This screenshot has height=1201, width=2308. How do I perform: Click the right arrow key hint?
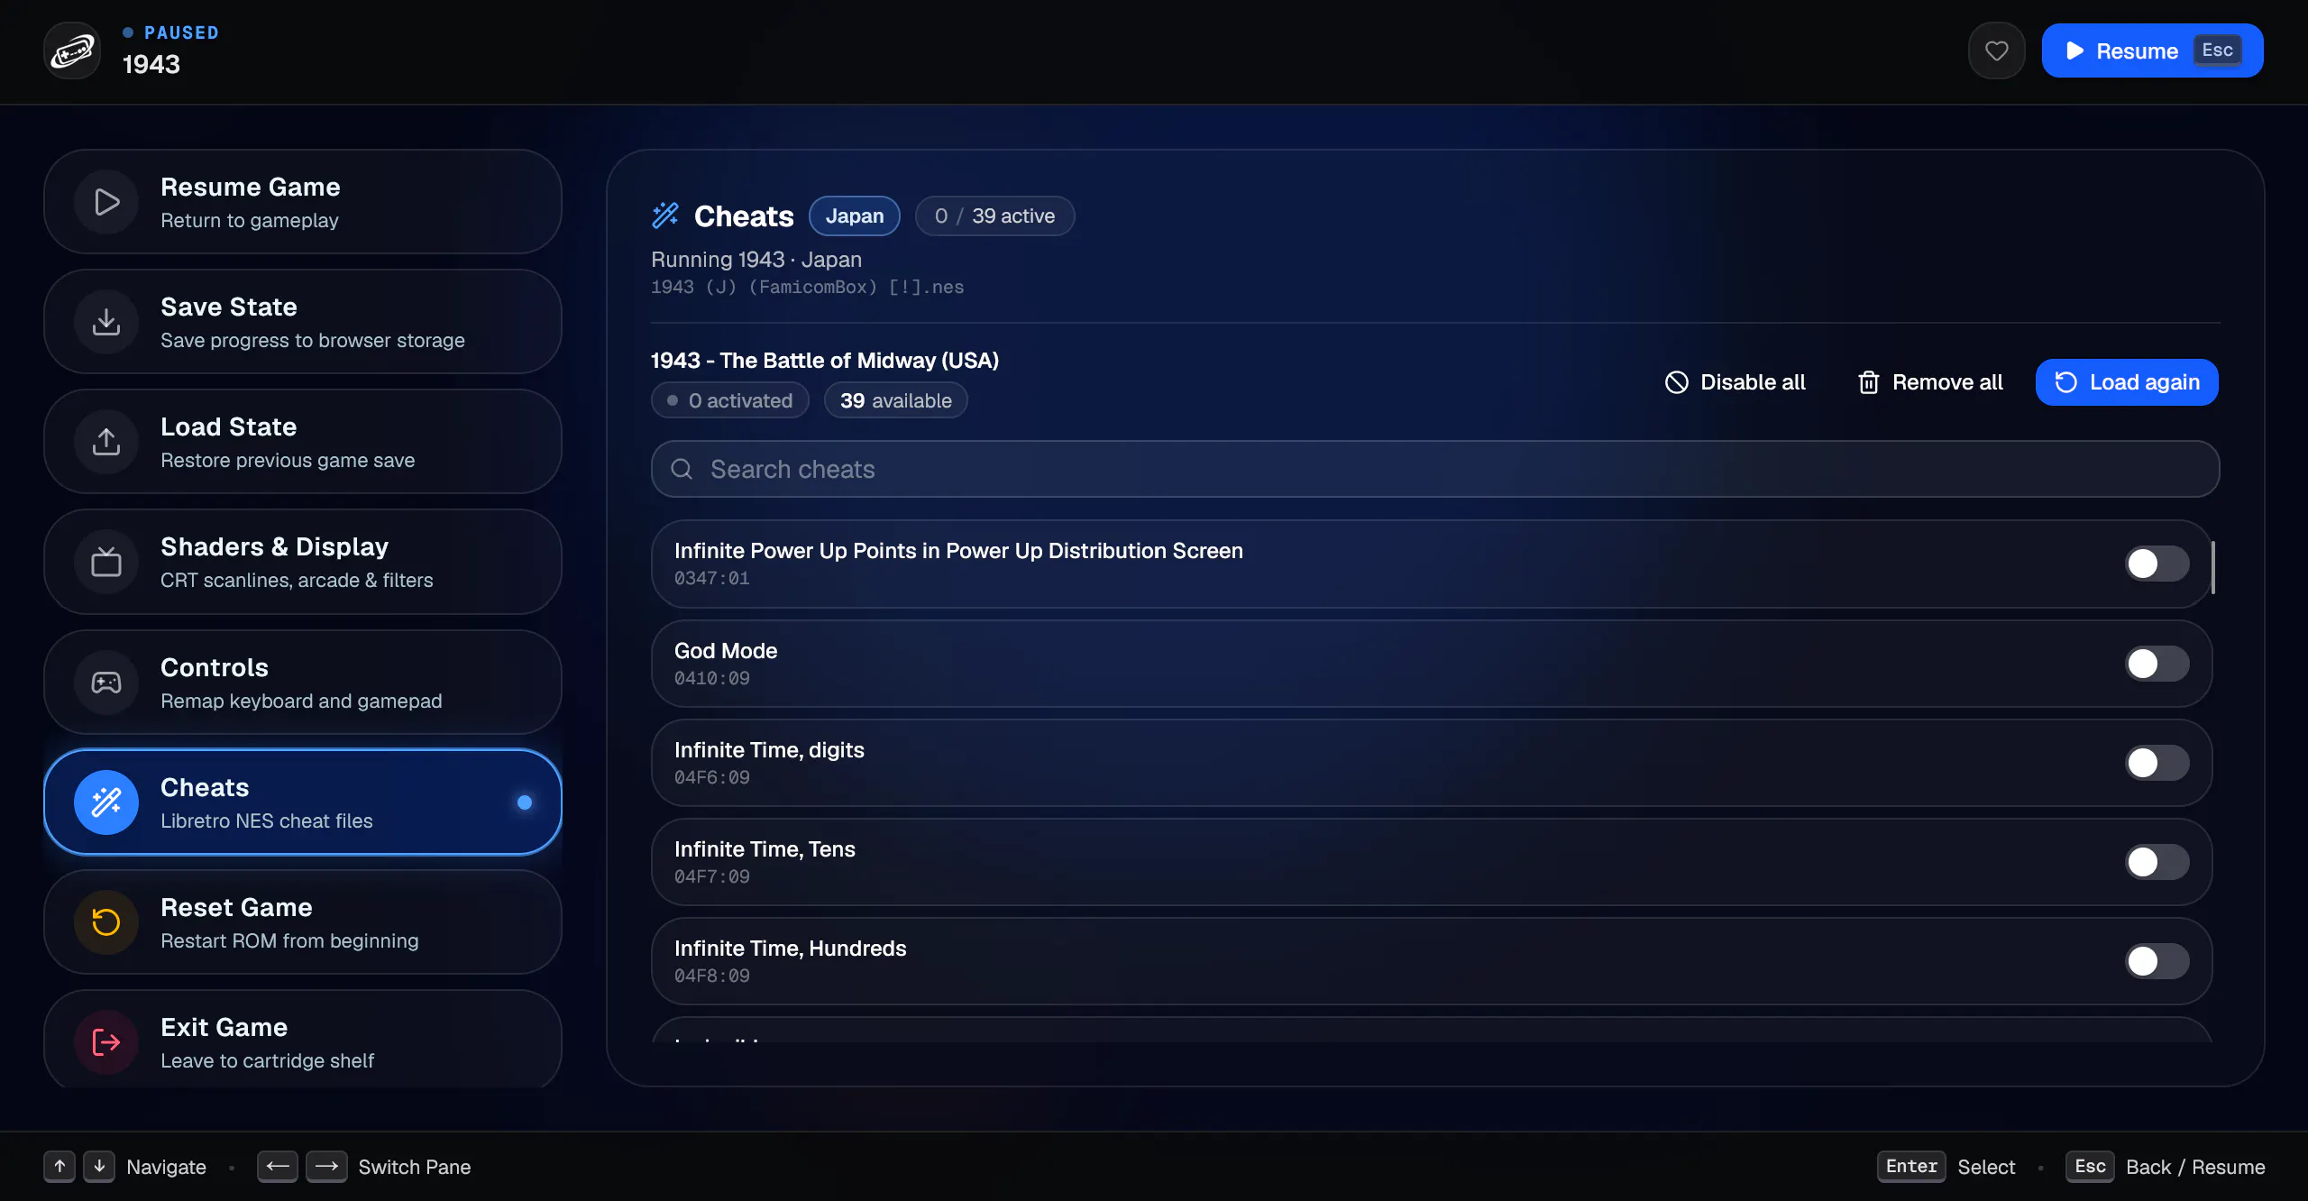point(326,1167)
